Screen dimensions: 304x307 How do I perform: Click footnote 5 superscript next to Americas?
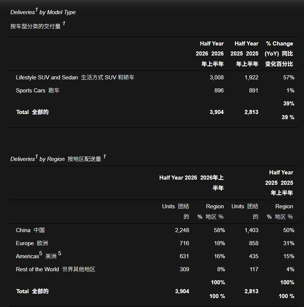41,253
